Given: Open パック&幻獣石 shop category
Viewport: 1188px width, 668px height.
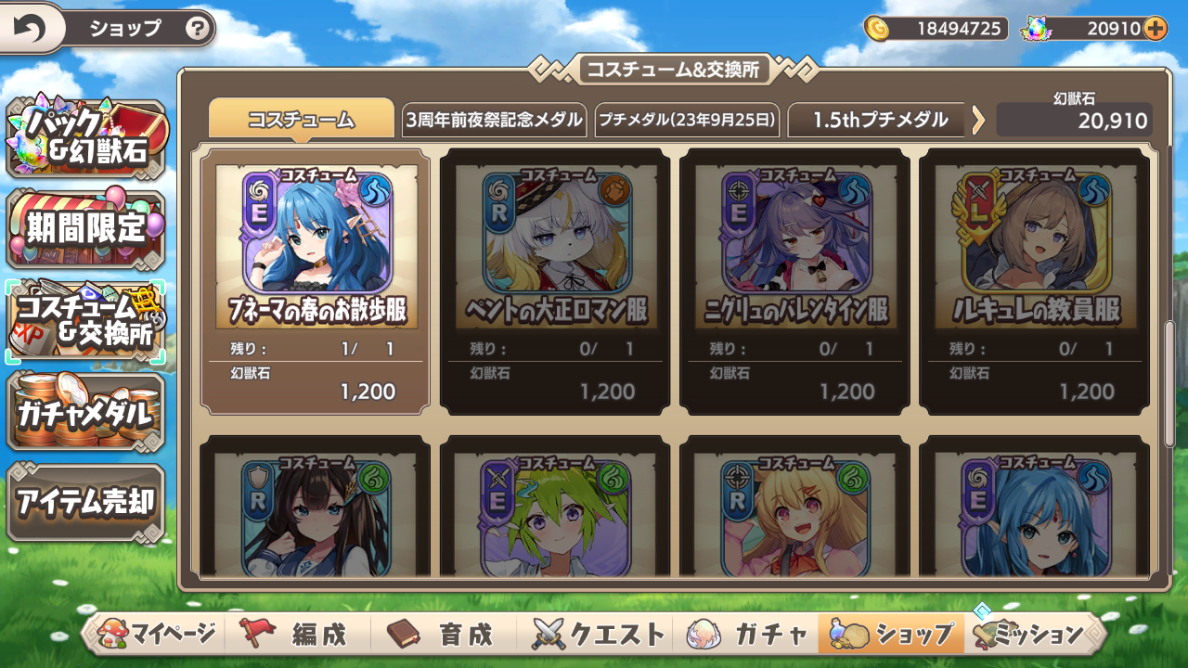Looking at the screenshot, I should tap(85, 138).
